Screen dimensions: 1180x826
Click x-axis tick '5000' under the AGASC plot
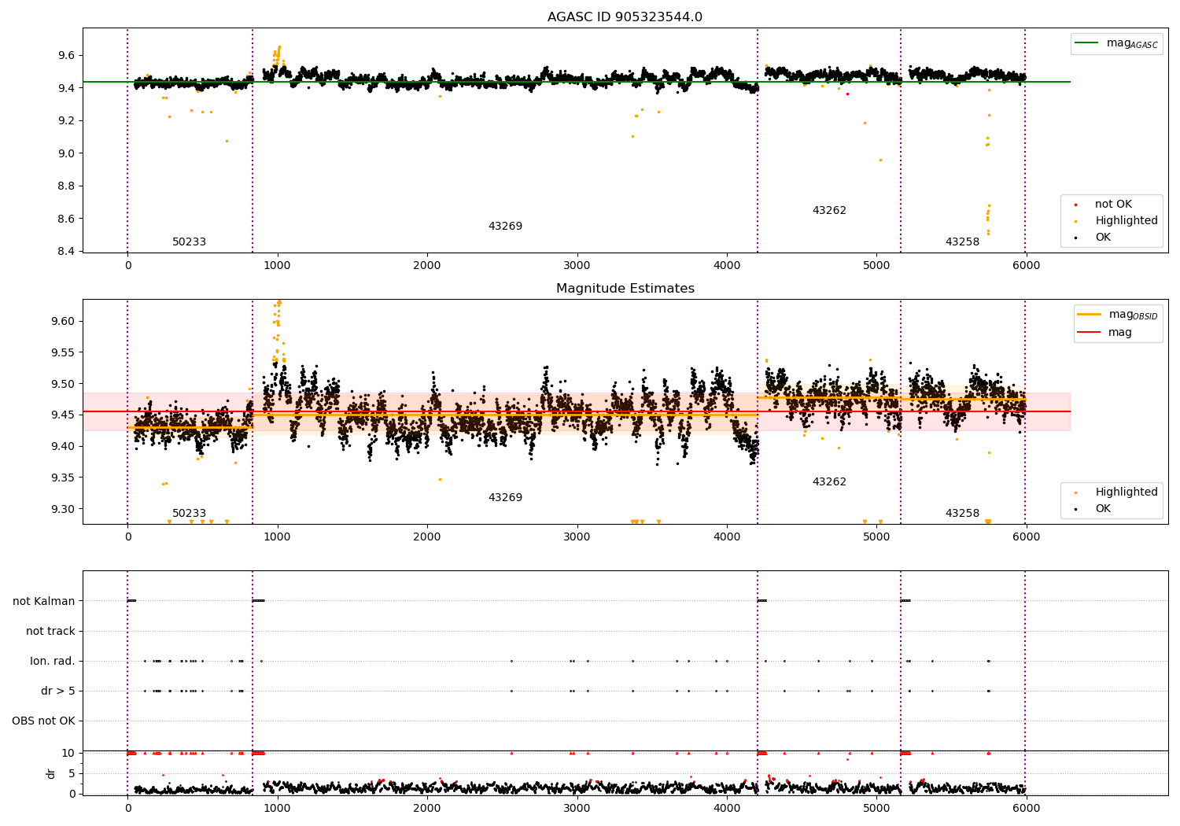pos(876,265)
